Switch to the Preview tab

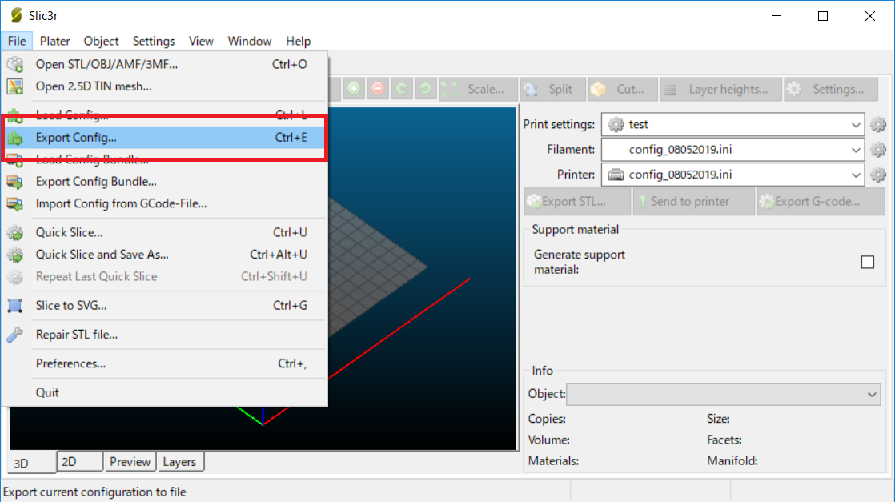pyautogui.click(x=130, y=462)
